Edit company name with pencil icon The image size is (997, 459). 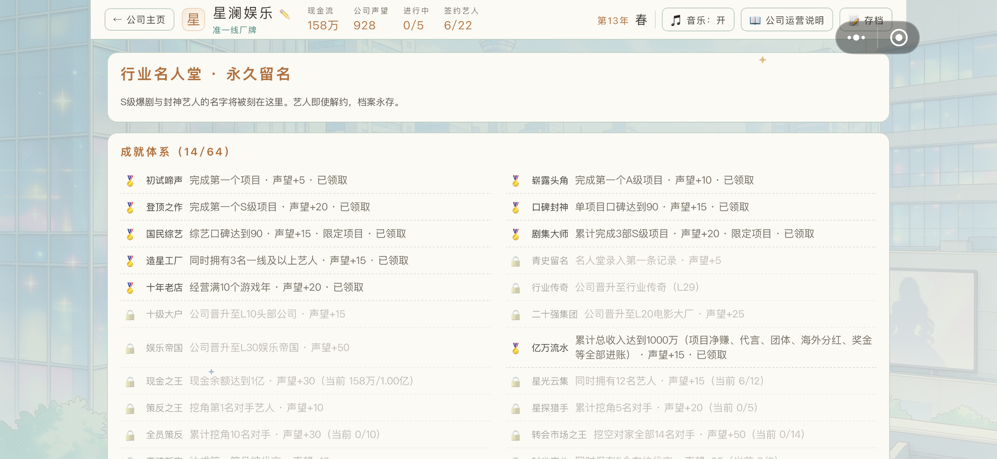tap(284, 14)
